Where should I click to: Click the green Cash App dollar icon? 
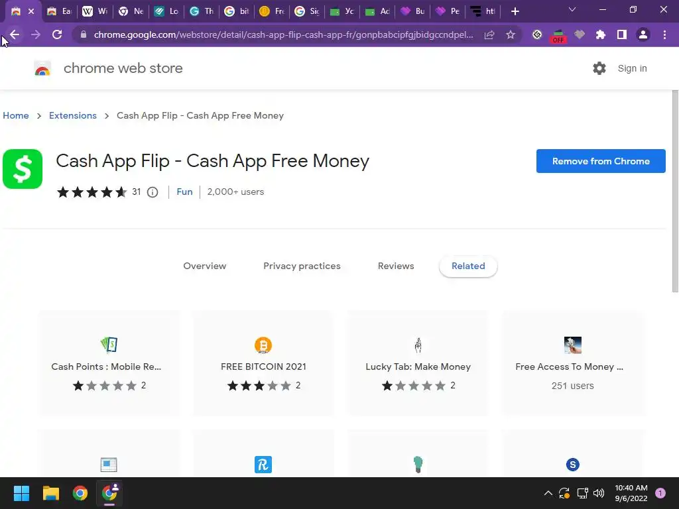[23, 169]
